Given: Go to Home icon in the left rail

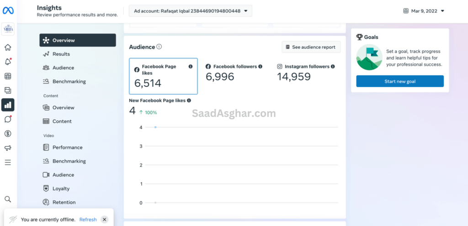Looking at the screenshot, I should pos(8,47).
